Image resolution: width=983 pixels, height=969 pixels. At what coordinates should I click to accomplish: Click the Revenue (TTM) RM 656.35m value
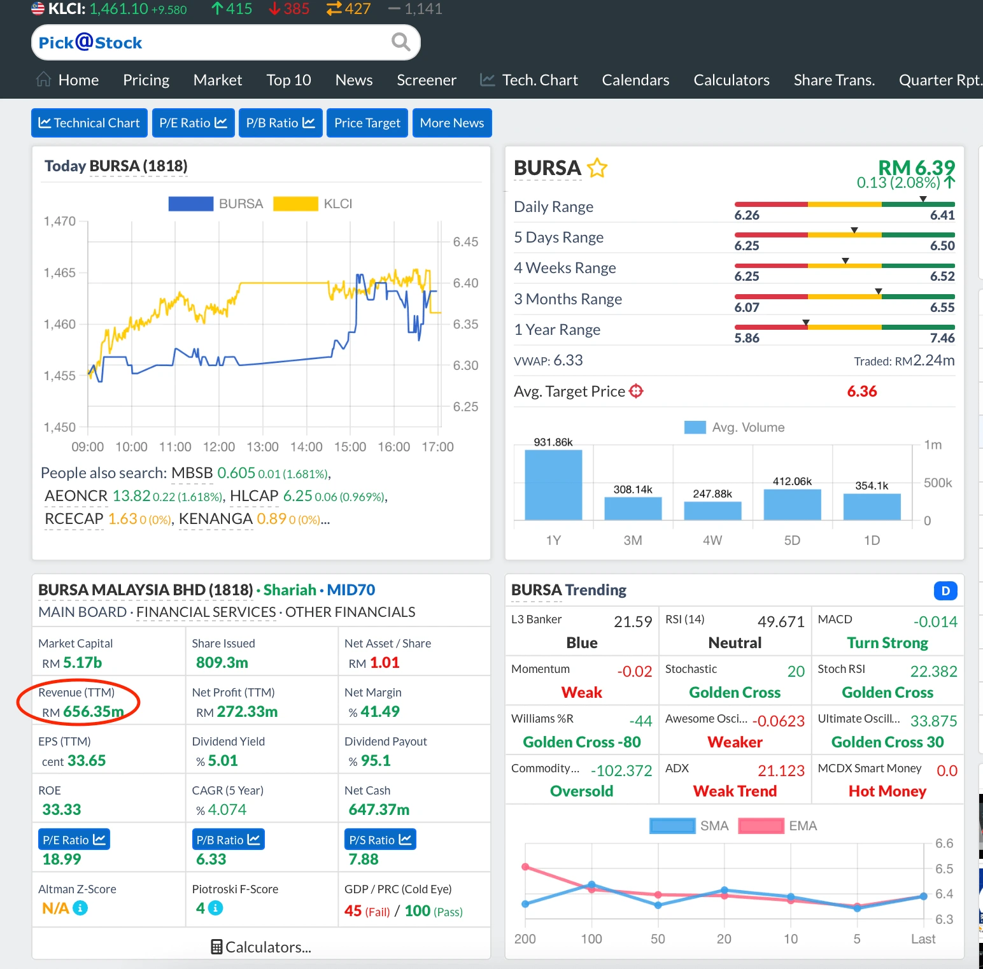pos(83,712)
